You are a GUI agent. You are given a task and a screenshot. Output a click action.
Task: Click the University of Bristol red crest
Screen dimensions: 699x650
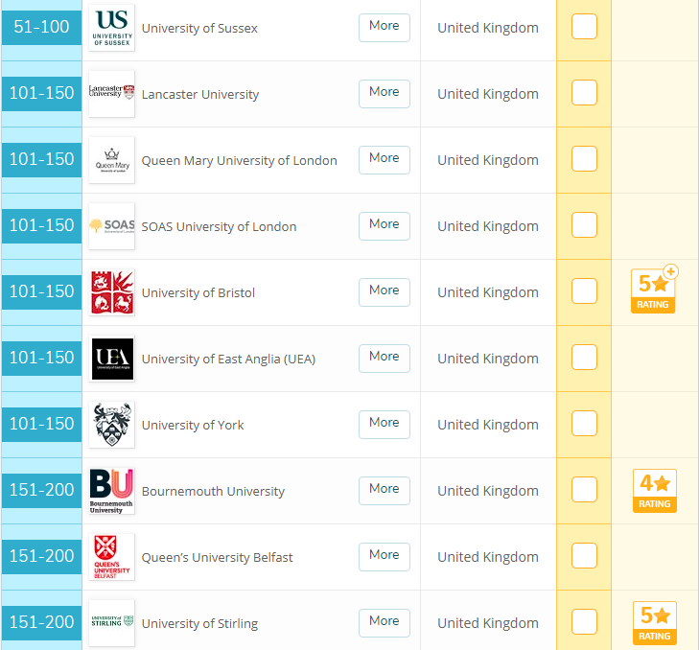(111, 292)
